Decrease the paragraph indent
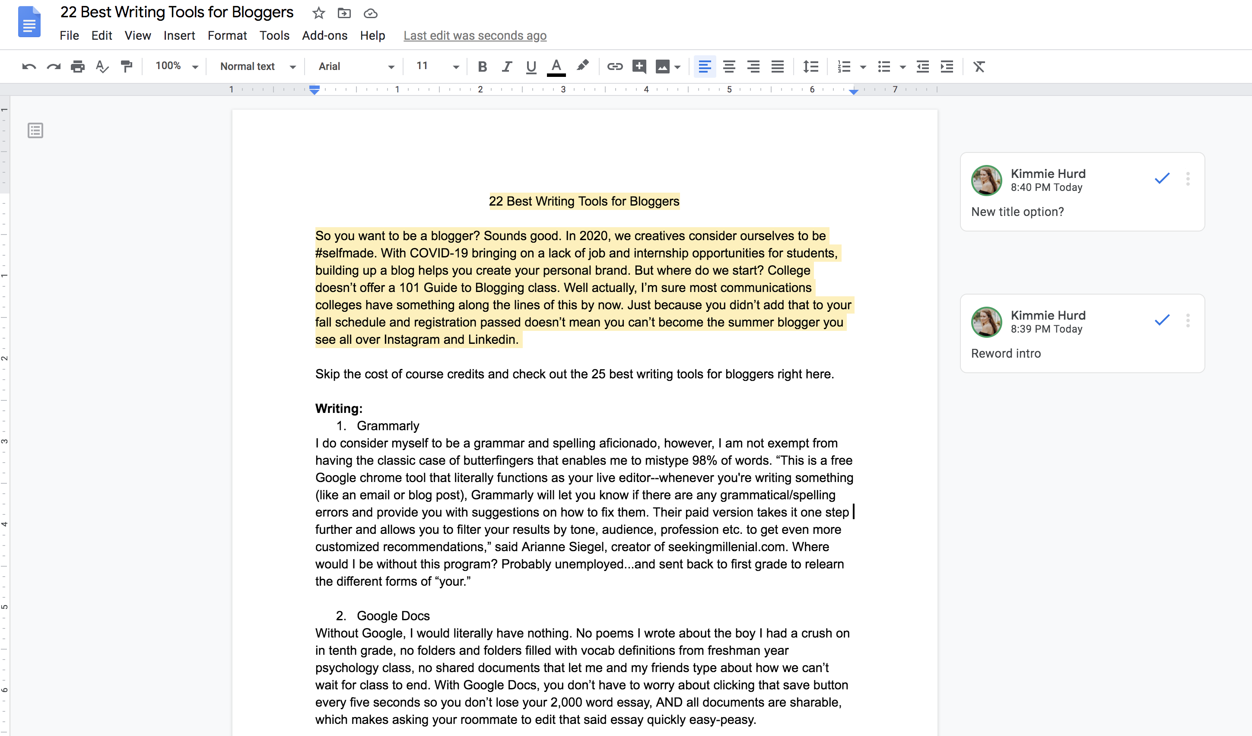The image size is (1252, 736). [x=923, y=66]
